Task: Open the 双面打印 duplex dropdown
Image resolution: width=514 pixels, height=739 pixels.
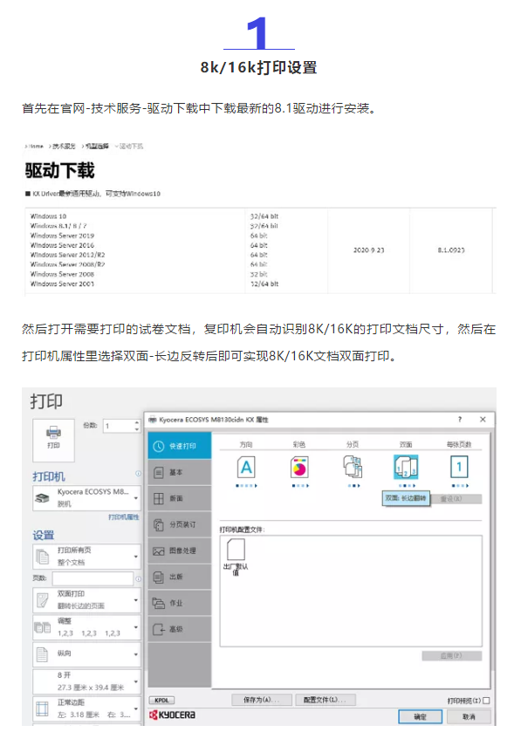Action: [86, 600]
